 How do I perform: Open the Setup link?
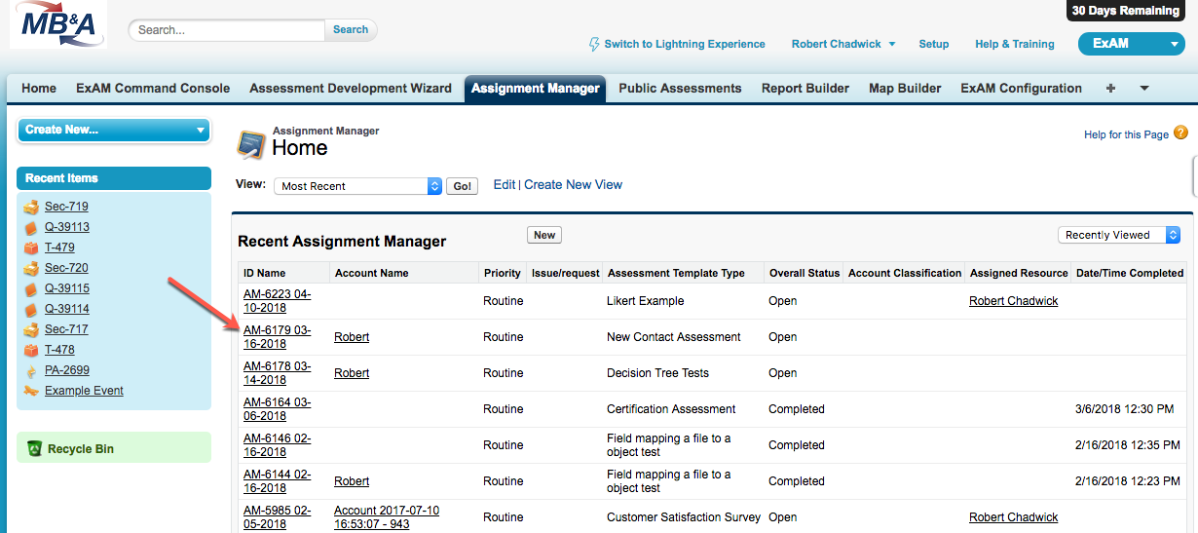click(x=934, y=44)
